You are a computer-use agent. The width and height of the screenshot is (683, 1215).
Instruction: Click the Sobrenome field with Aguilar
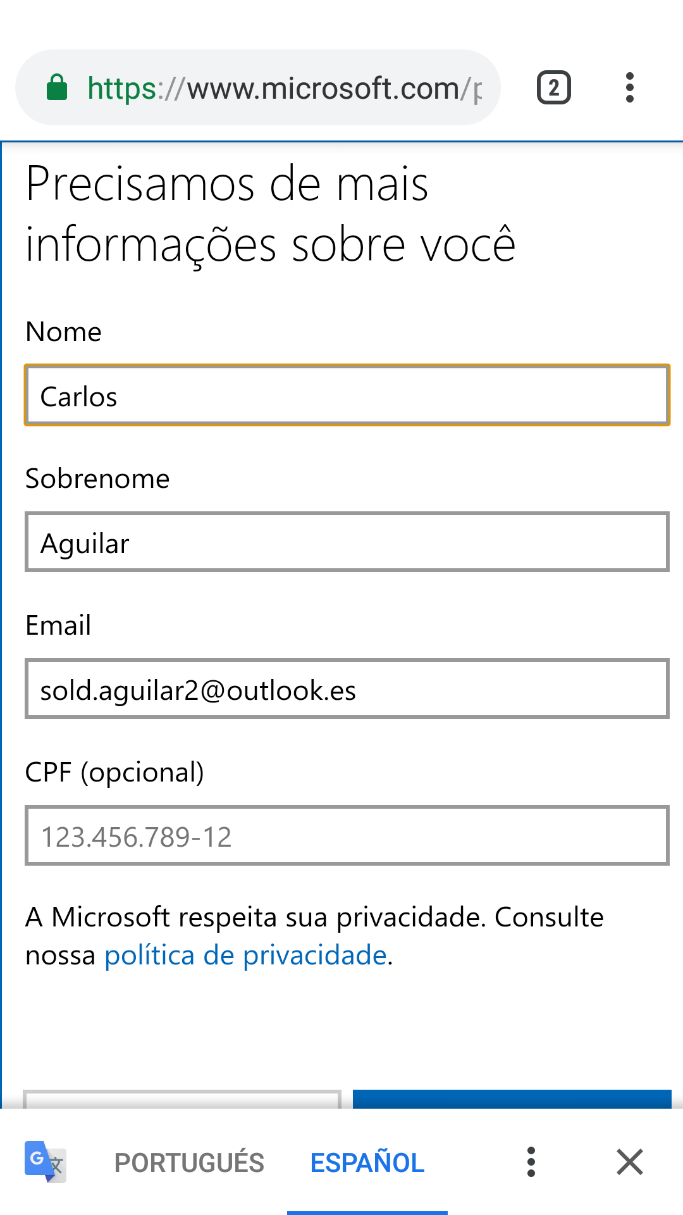[x=347, y=542]
